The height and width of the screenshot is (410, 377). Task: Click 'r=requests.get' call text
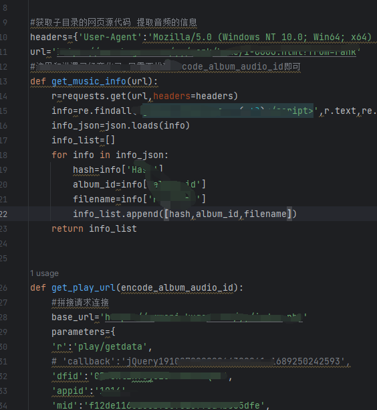coord(89,96)
